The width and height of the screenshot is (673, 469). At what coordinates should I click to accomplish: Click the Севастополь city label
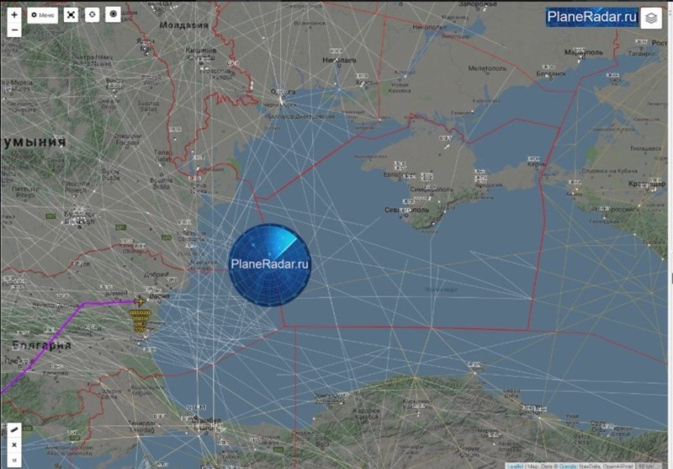tap(407, 210)
